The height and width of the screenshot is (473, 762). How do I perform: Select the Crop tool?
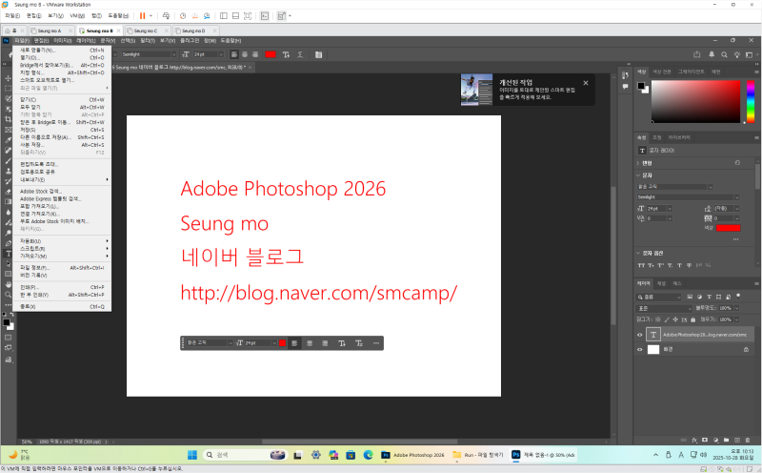point(9,119)
